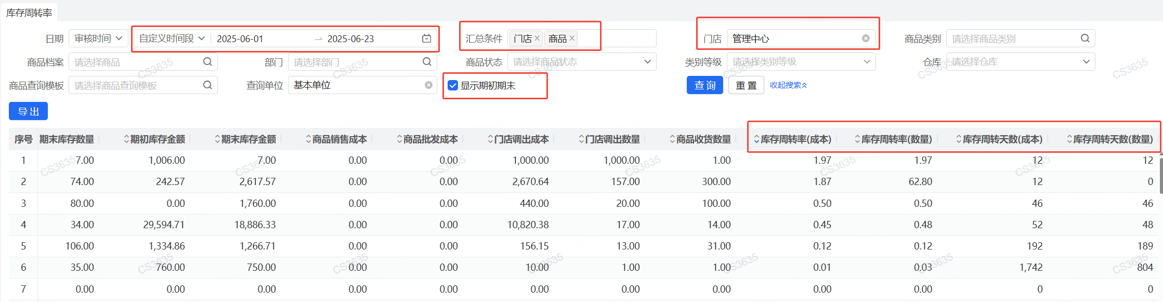Click the end date 2025-06-23 field
The width and height of the screenshot is (1163, 302).
click(x=351, y=39)
